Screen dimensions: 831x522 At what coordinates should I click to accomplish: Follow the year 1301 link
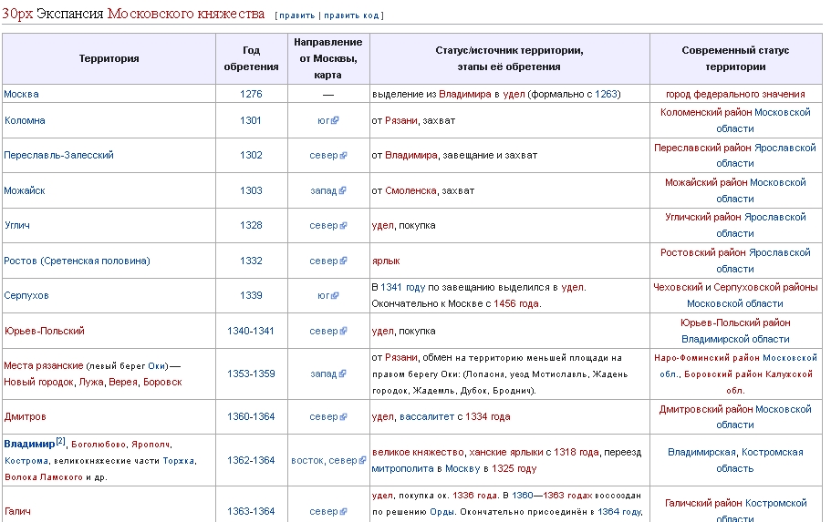[251, 120]
